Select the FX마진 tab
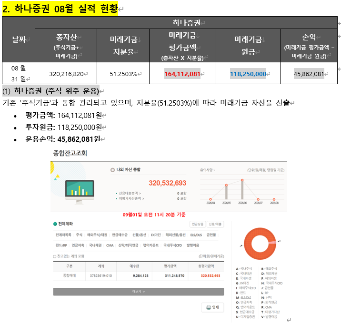This screenshot has width=341, height=323. [156, 235]
